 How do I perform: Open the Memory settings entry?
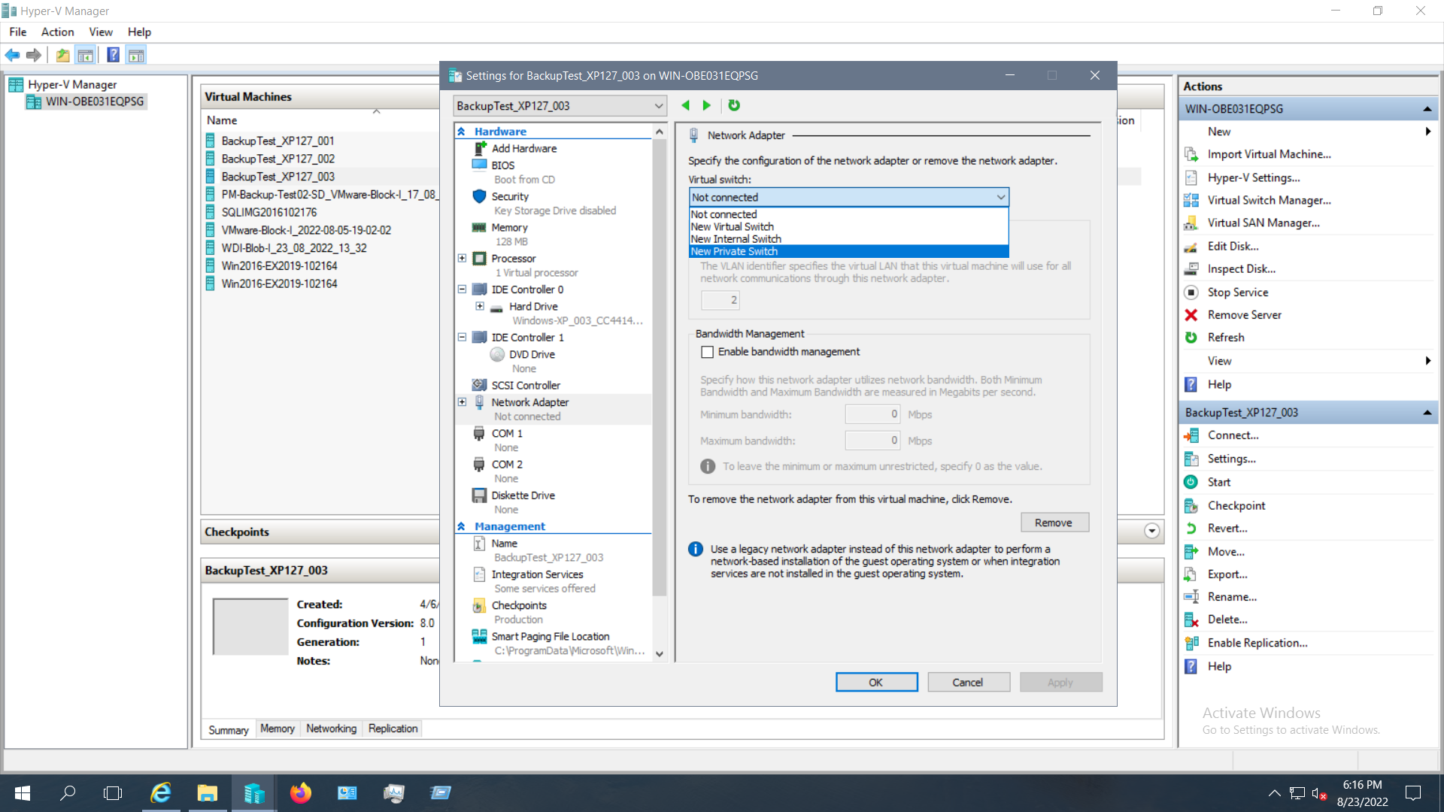point(509,227)
